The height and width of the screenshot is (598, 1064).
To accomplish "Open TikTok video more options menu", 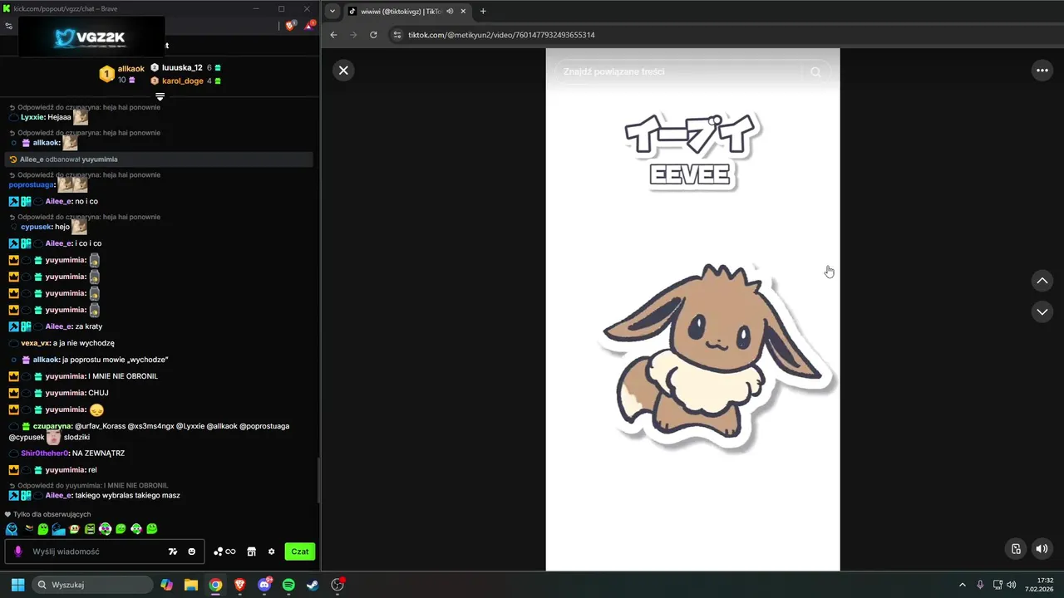I will 1042,71.
